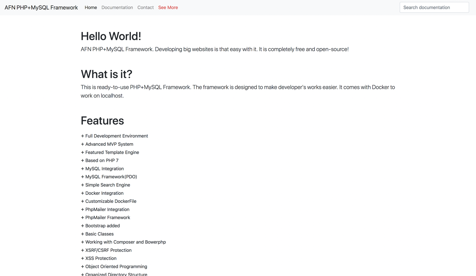Click the 'Docker Integration' feature
Viewport: 476px width, 276px height.
[x=102, y=193]
